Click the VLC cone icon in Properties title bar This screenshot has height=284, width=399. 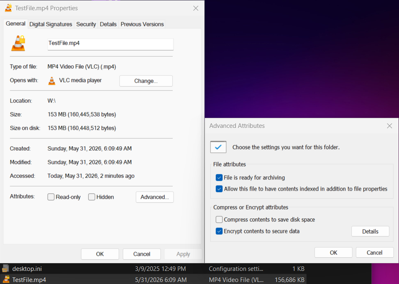click(8, 8)
